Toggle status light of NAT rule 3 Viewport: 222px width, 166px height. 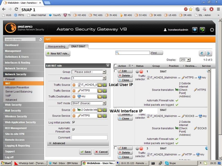click(x=139, y=148)
